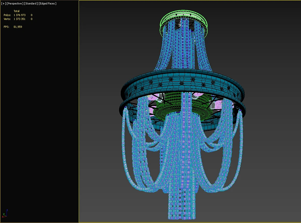Open the Edged Faces per-view menu
The width and height of the screenshot is (301, 223).
pyautogui.click(x=47, y=4)
